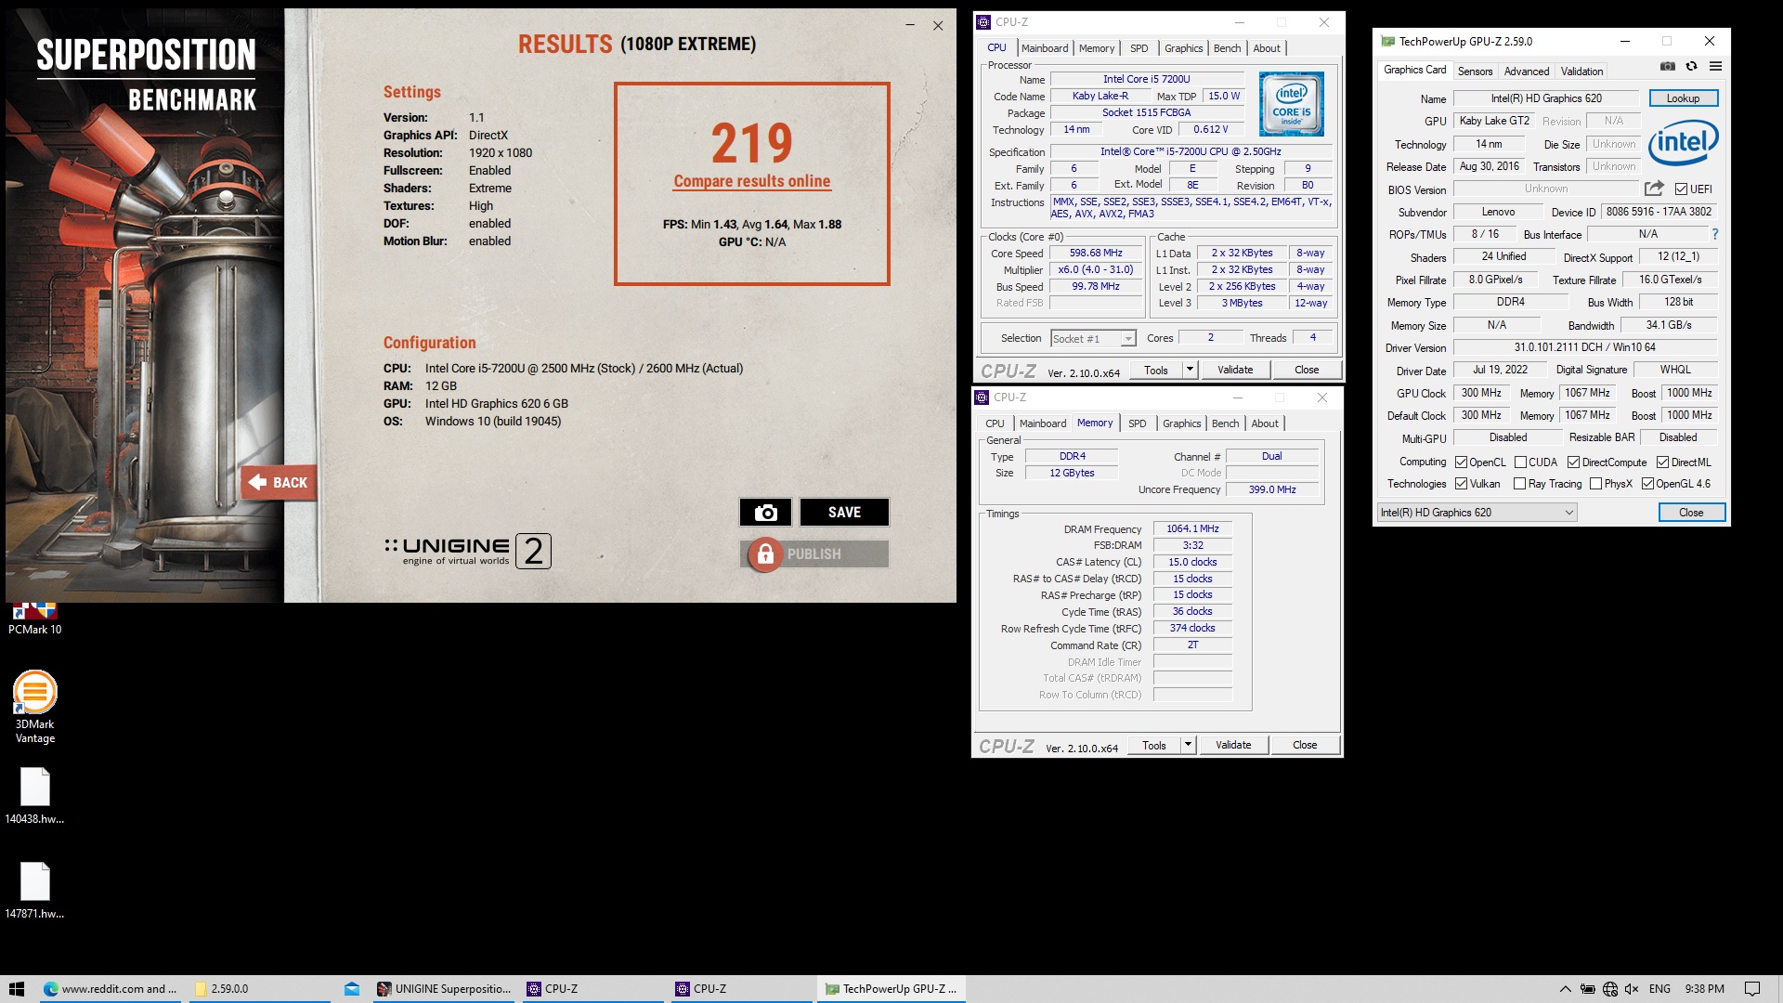Image resolution: width=1783 pixels, height=1003 pixels.
Task: Select the 147871.hw... file on desktop
Action: tap(35, 891)
